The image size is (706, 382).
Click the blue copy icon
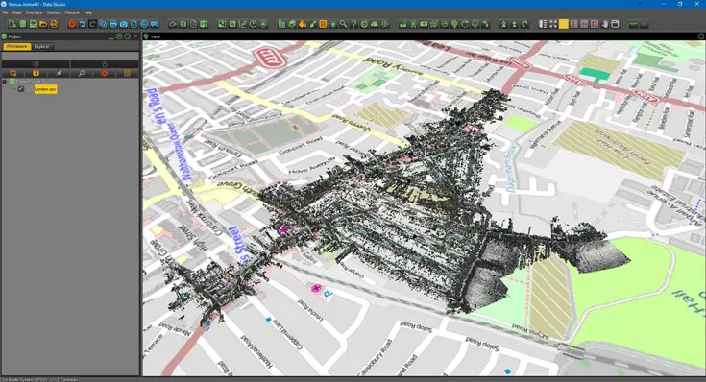103,24
